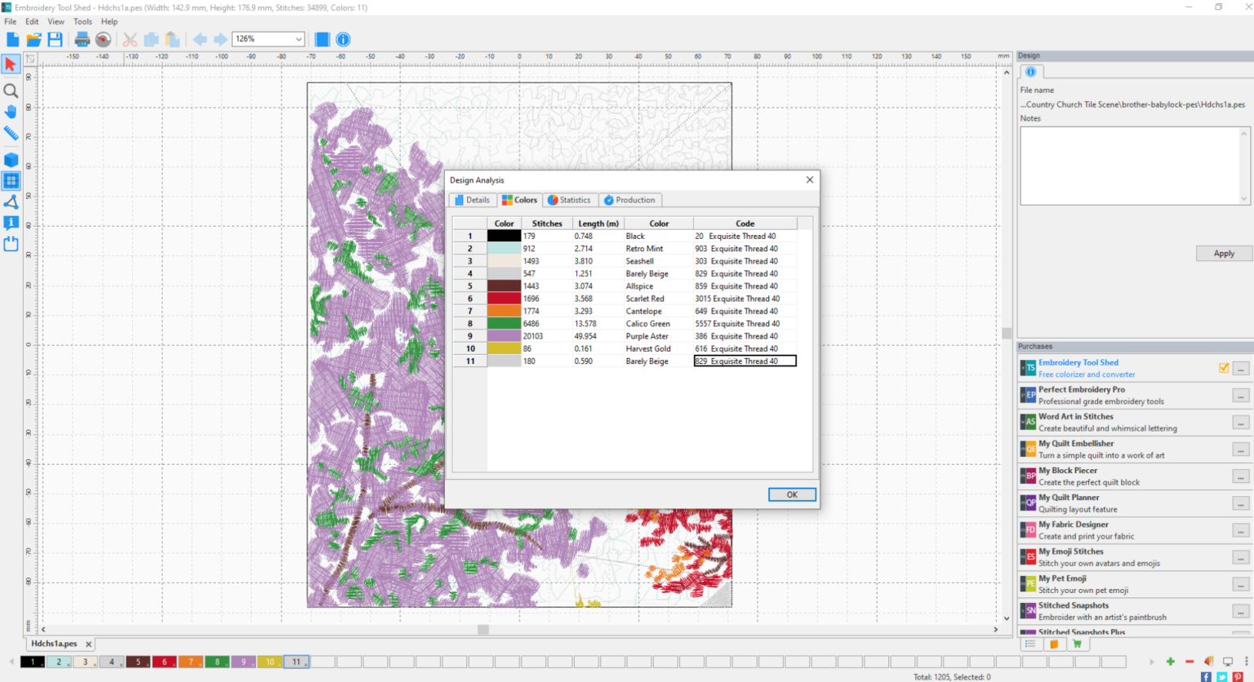This screenshot has width=1254, height=682.
Task: Expand options for My Quilt Planner
Action: point(1240,503)
